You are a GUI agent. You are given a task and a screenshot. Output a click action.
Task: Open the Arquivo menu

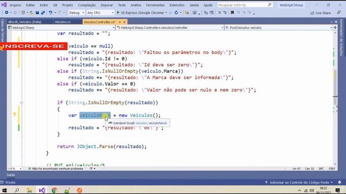[x=15, y=5]
